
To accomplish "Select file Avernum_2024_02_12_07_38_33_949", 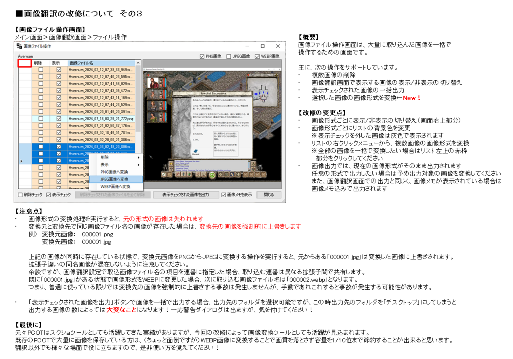I will [101, 69].
